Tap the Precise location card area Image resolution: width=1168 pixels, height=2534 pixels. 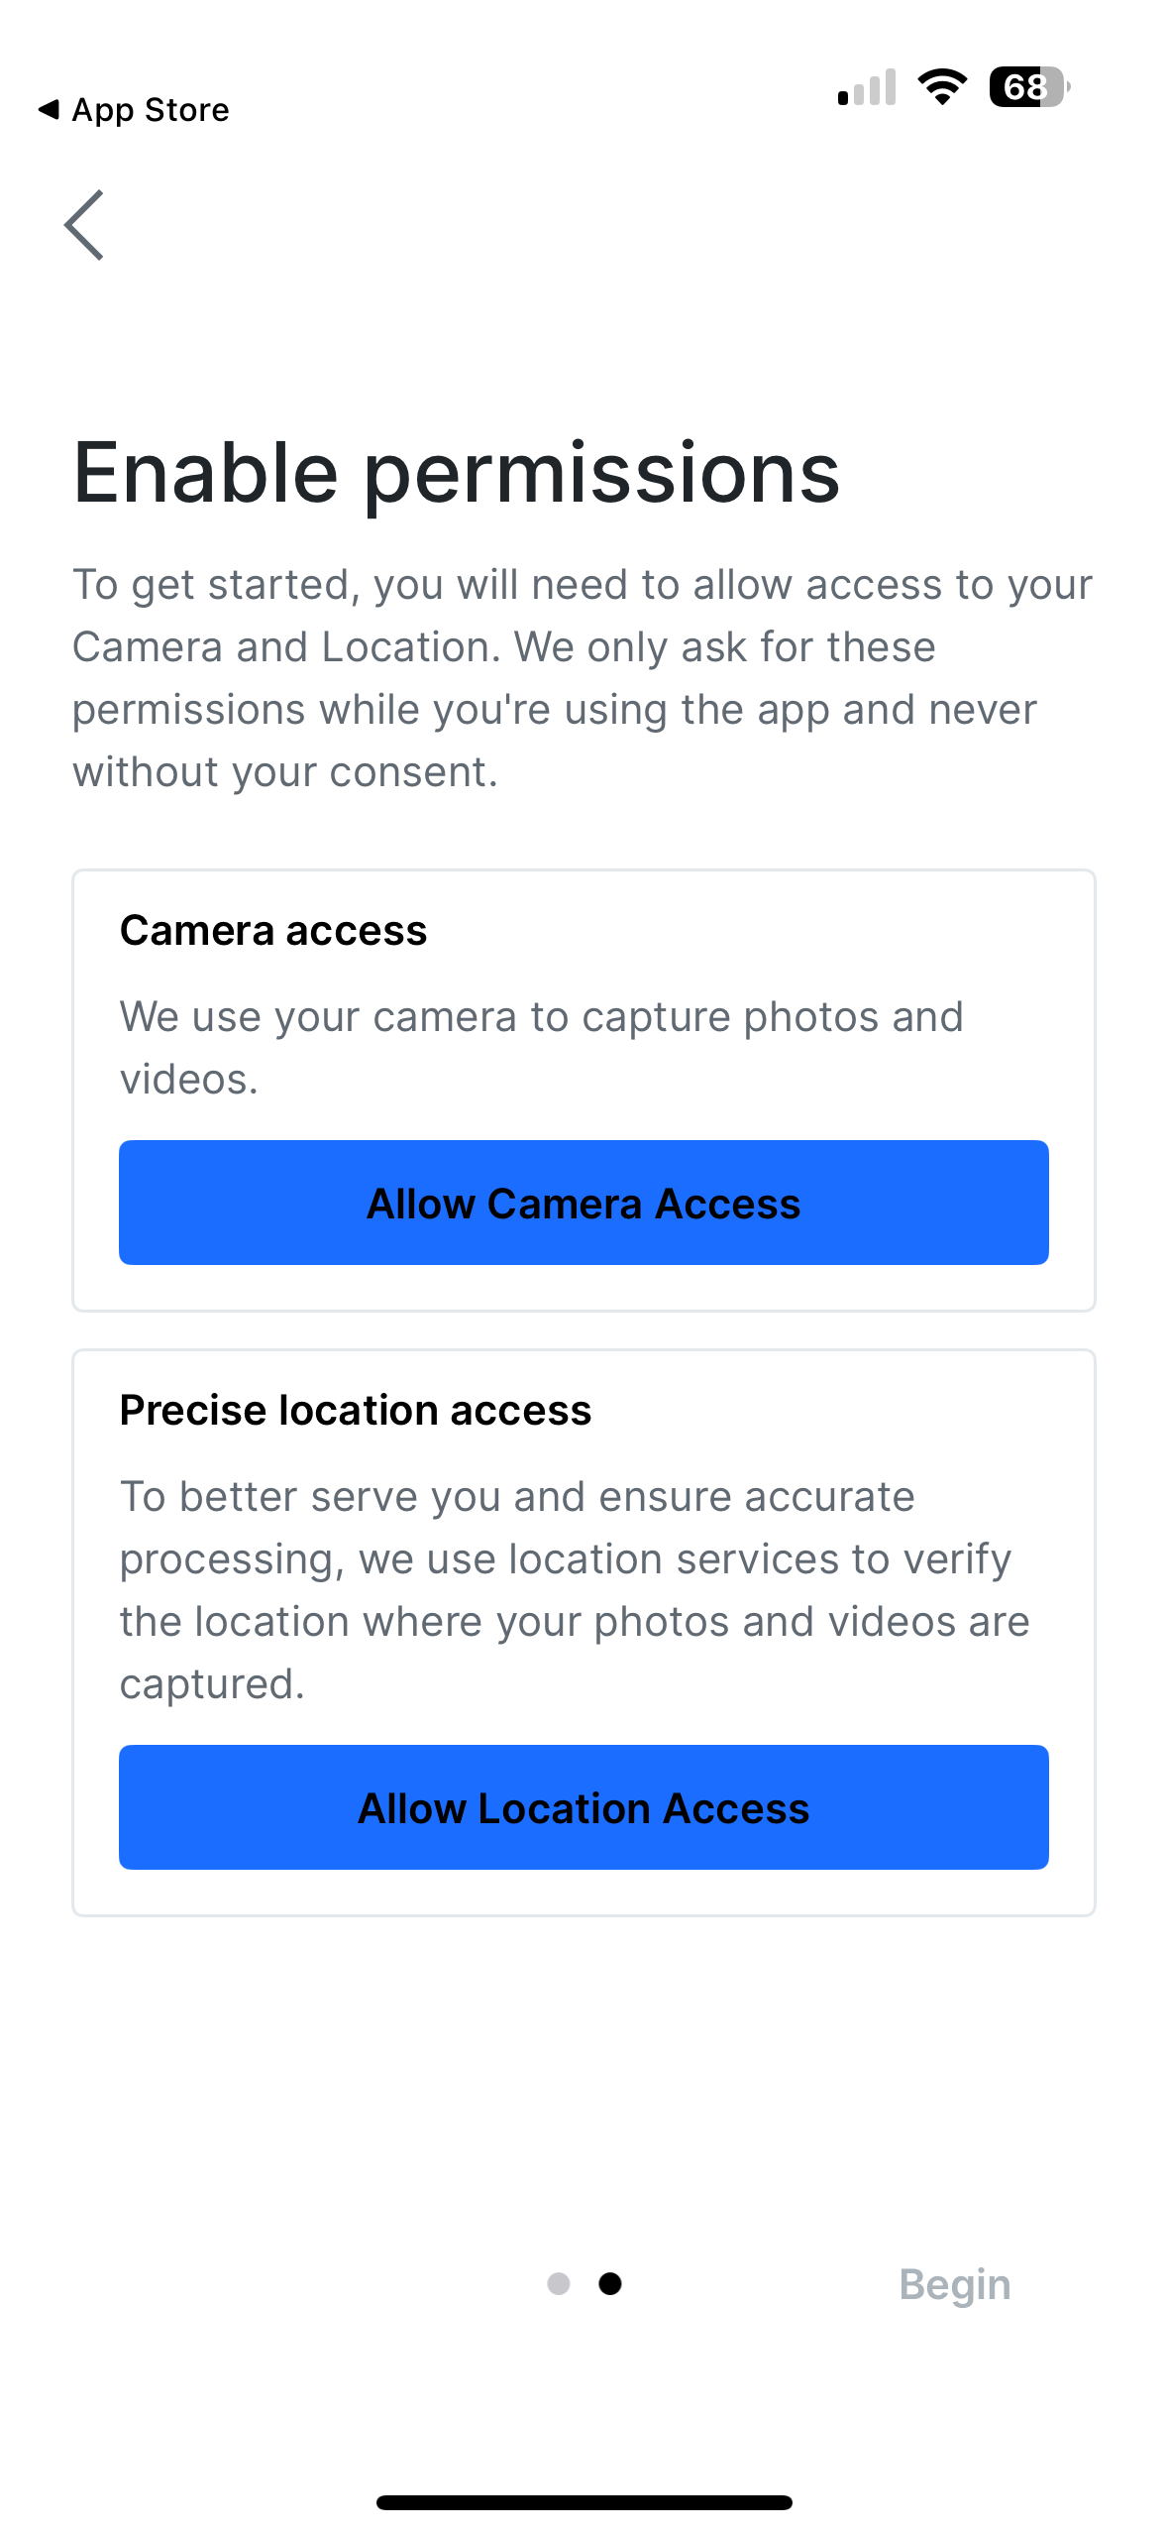tap(584, 1633)
